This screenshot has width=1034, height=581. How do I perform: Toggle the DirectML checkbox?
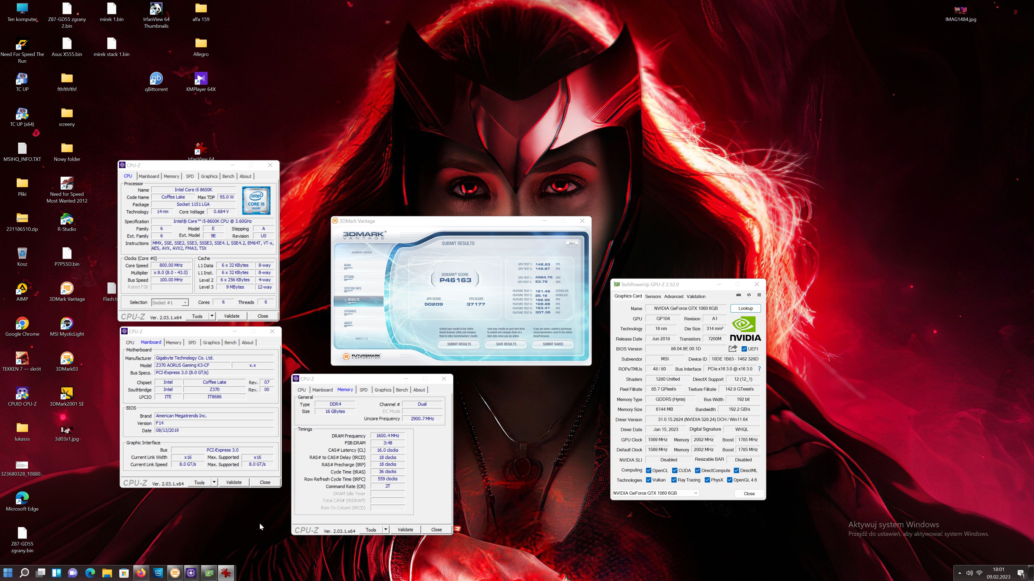click(736, 470)
